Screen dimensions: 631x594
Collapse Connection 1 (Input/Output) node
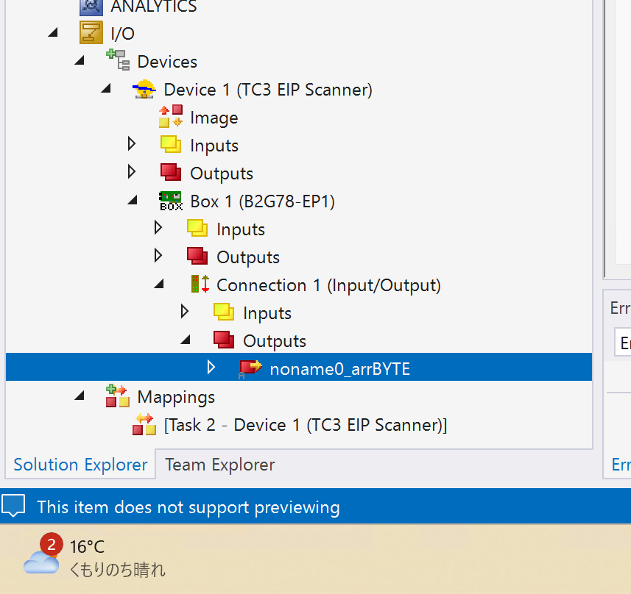click(x=159, y=285)
